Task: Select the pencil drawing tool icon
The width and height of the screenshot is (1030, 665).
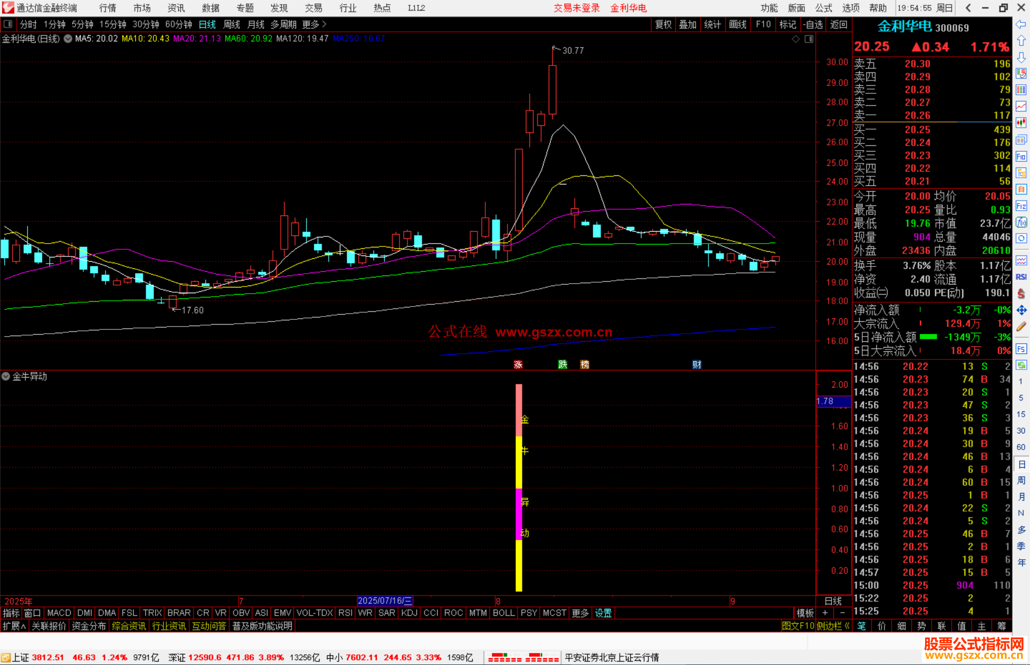Action: click(x=1021, y=327)
